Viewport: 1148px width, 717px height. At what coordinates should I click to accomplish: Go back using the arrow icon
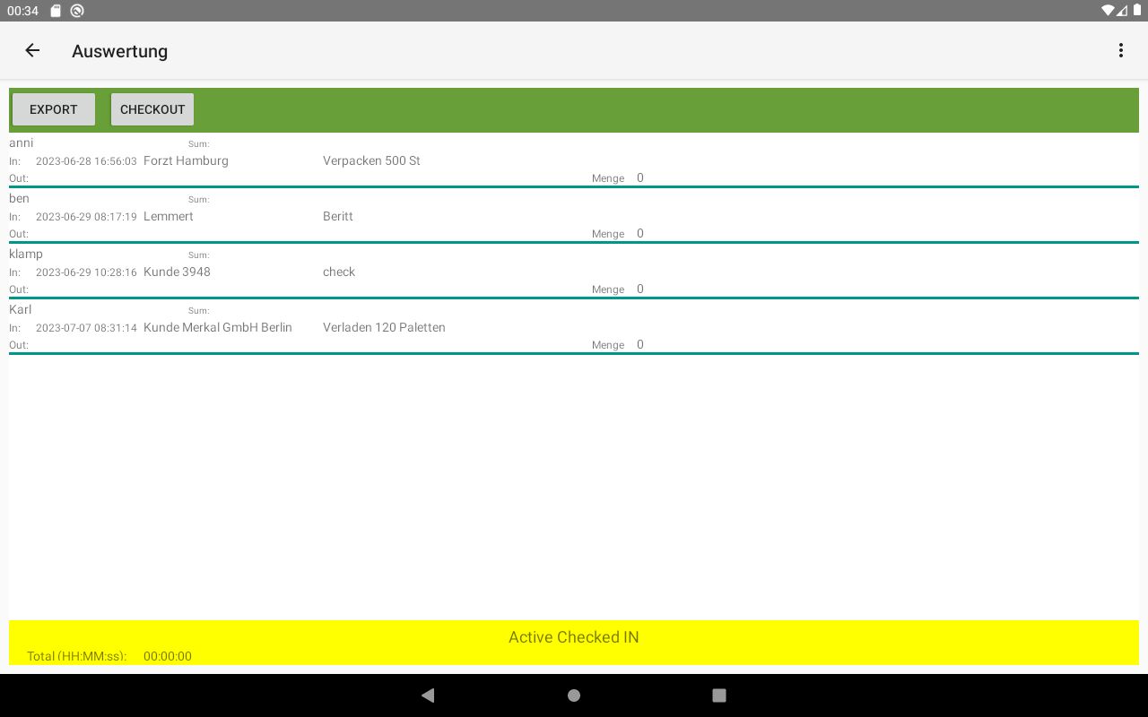[x=32, y=51]
